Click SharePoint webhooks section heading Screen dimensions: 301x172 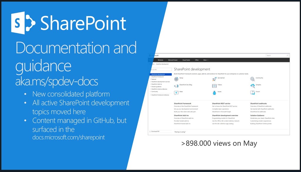click(259, 103)
